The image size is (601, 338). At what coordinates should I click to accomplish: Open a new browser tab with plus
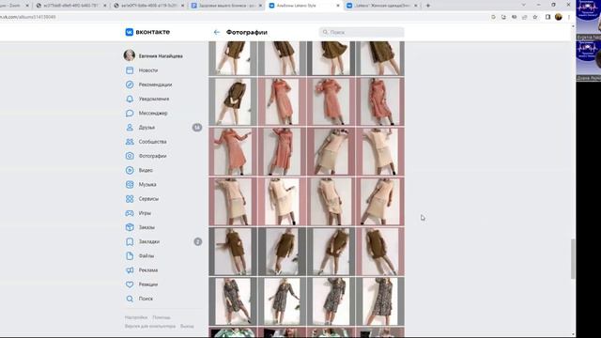coord(428,6)
